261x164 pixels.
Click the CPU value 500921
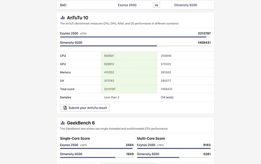[109, 56]
